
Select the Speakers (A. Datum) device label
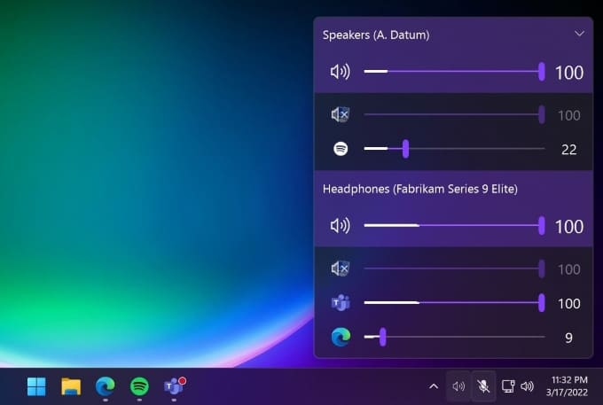376,35
